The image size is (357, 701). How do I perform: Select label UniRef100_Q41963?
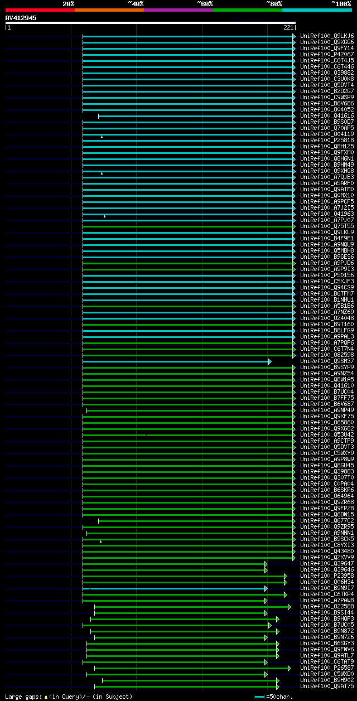point(327,214)
